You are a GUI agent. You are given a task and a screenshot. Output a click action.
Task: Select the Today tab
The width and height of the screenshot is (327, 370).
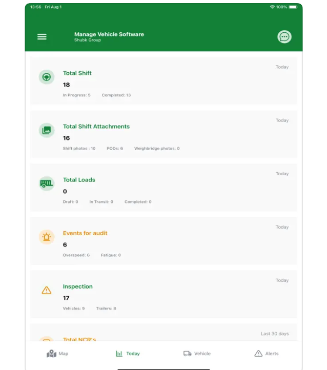(128, 354)
